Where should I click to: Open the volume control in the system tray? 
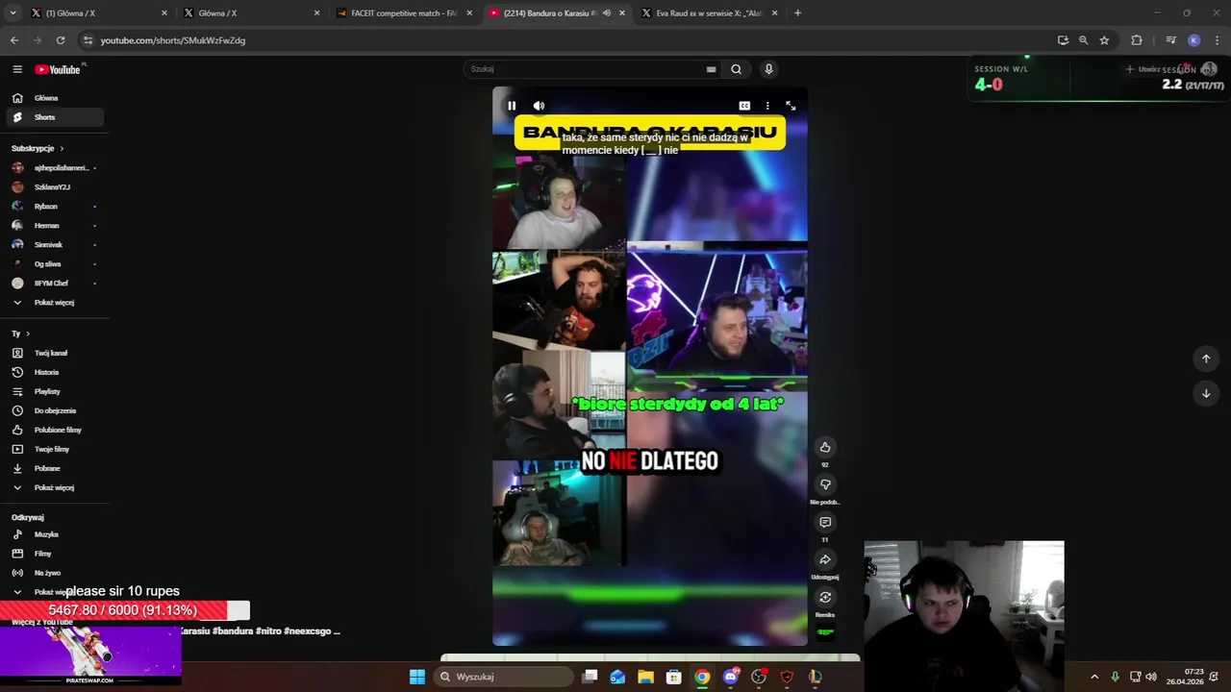pos(1151,677)
